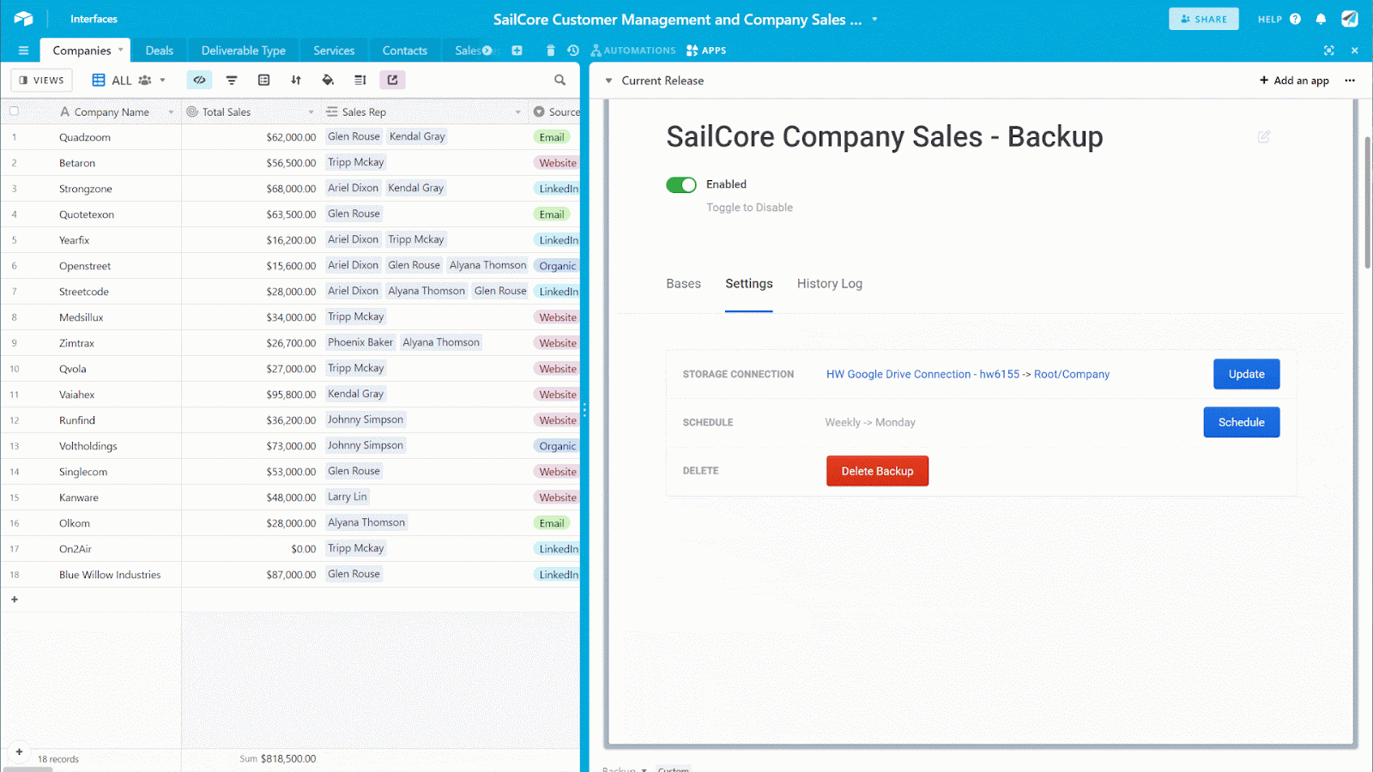Open the notifications bell
The image size is (1373, 772).
[x=1321, y=19]
